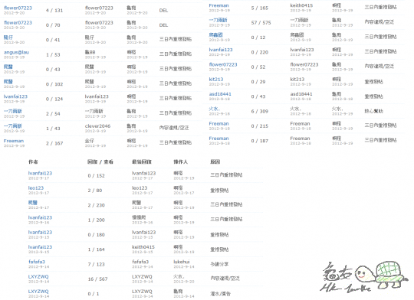
Task: Open the author link in the 57 / 575 row
Action: 218,20
